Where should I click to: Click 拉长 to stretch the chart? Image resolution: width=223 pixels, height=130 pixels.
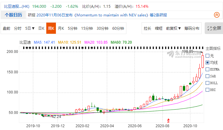(x=147, y=28)
